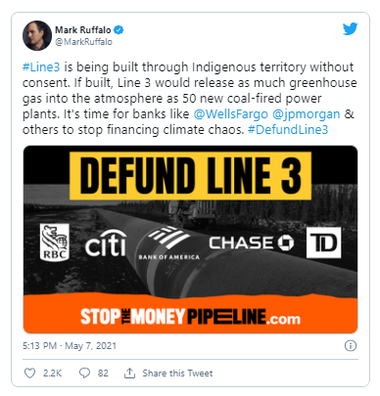The height and width of the screenshot is (396, 380).
Task: Open the #DefundLine3 hashtag link
Action: [x=288, y=130]
